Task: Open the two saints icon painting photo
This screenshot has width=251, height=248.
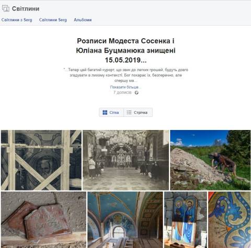Action: [x=186, y=220]
